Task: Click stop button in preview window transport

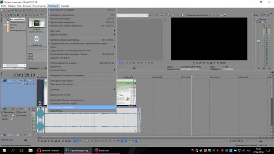Action: [211, 63]
